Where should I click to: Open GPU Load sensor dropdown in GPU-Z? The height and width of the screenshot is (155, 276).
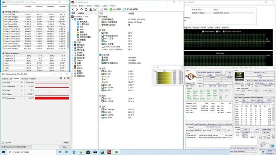point(22,90)
